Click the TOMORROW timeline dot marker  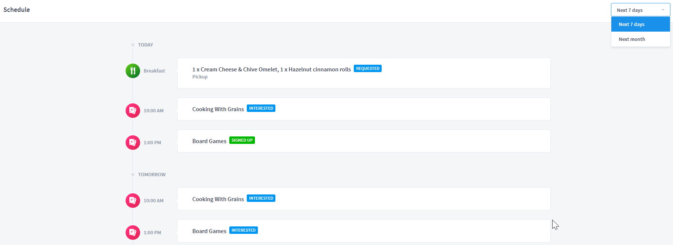(133, 174)
